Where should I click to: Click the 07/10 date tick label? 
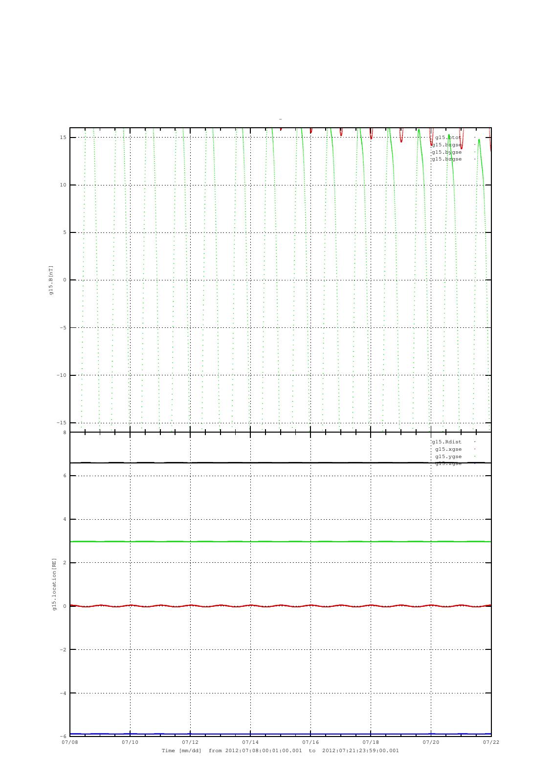pyautogui.click(x=130, y=742)
